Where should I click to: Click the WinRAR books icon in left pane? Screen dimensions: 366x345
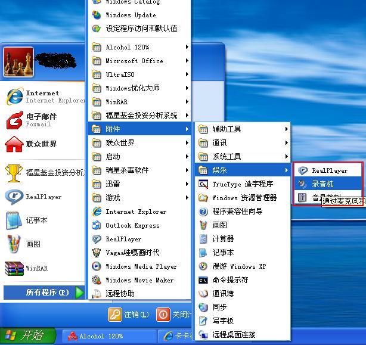(14, 268)
